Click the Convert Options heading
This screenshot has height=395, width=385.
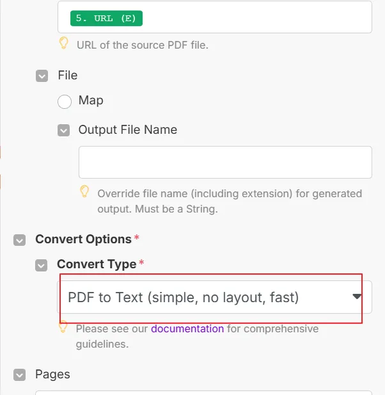[x=83, y=239]
